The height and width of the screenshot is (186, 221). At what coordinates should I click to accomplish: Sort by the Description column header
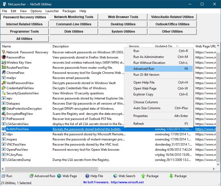(89, 46)
